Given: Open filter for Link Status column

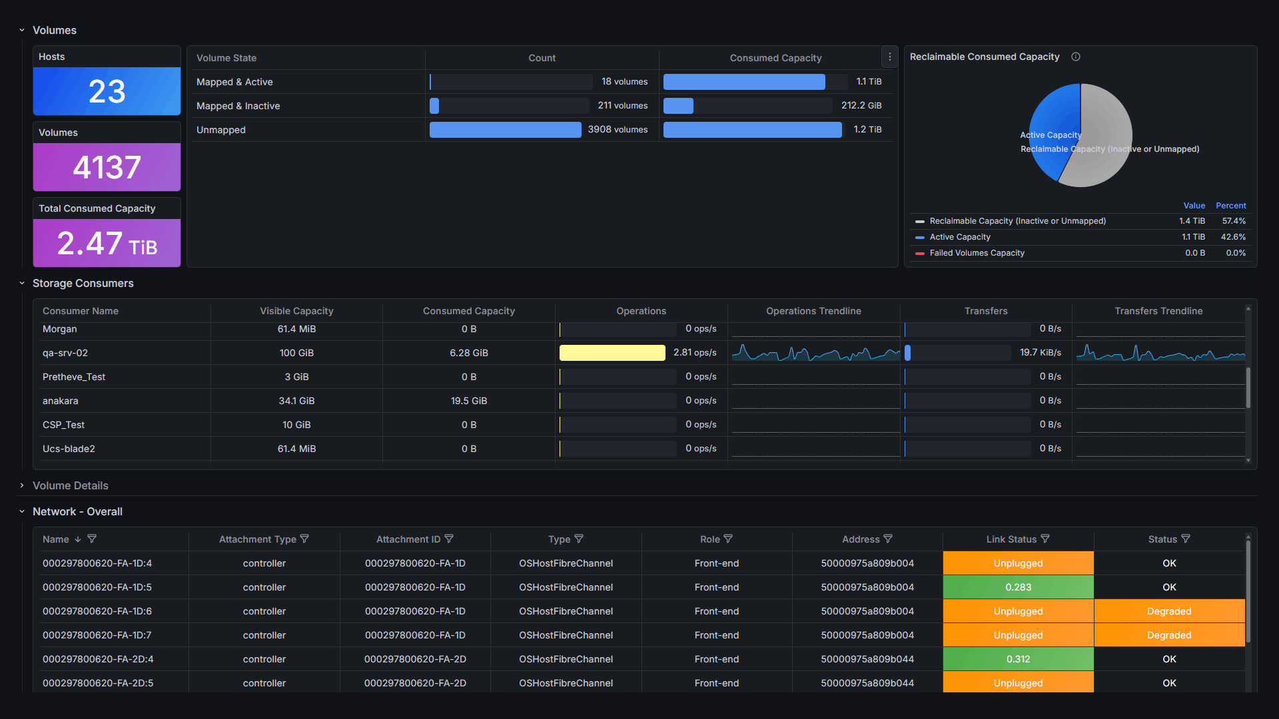Looking at the screenshot, I should click(1045, 539).
